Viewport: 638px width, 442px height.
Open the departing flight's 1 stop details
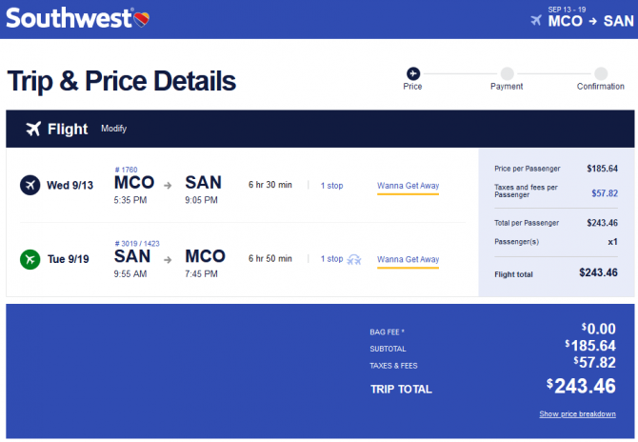331,186
